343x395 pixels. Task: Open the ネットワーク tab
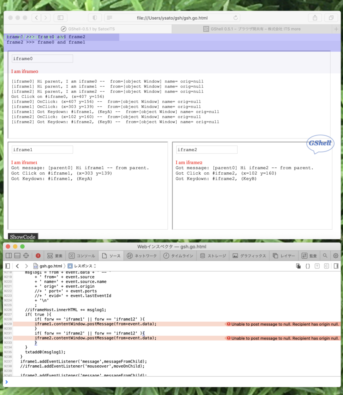point(142,256)
